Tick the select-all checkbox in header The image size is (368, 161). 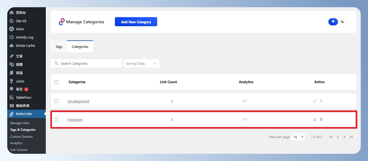pyautogui.click(x=56, y=82)
